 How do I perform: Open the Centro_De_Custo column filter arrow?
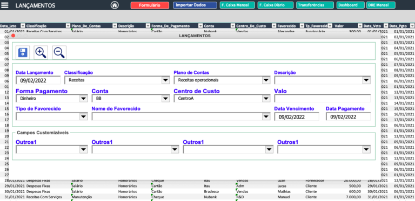click(273, 25)
